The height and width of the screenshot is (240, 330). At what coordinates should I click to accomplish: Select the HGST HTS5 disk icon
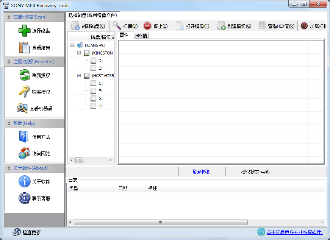click(87, 75)
